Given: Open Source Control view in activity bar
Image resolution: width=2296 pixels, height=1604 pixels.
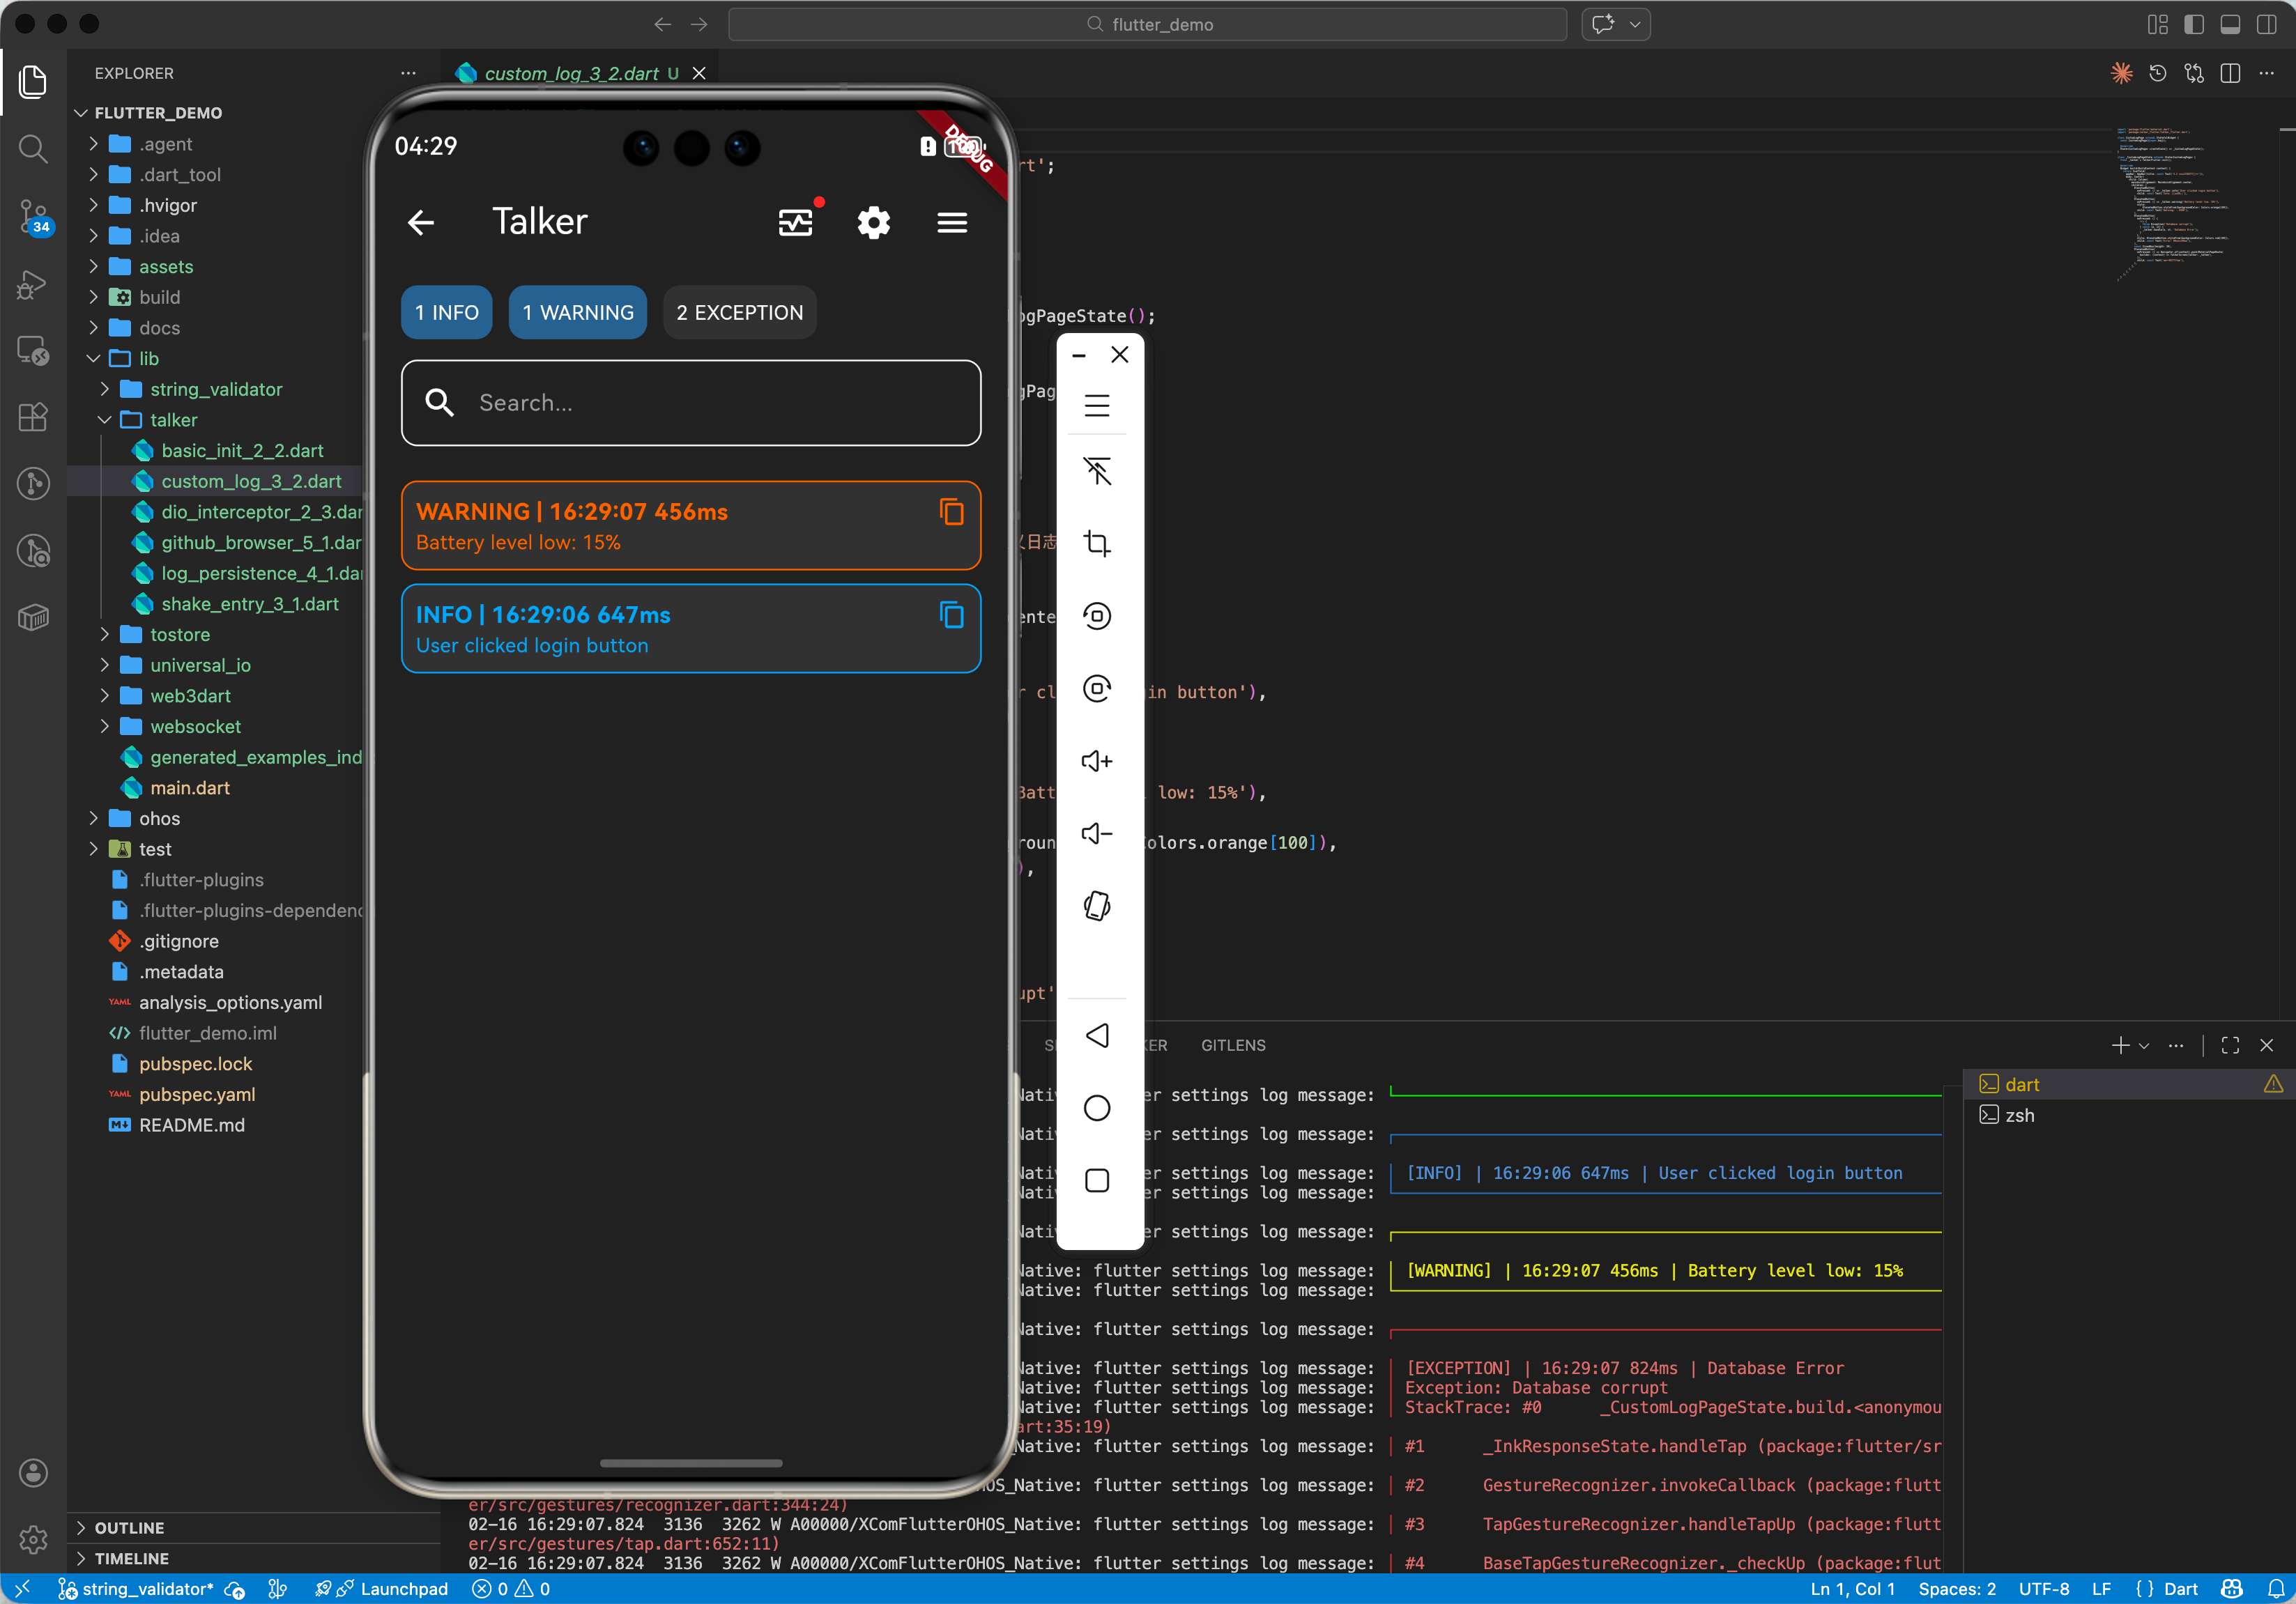Looking at the screenshot, I should click(33, 216).
